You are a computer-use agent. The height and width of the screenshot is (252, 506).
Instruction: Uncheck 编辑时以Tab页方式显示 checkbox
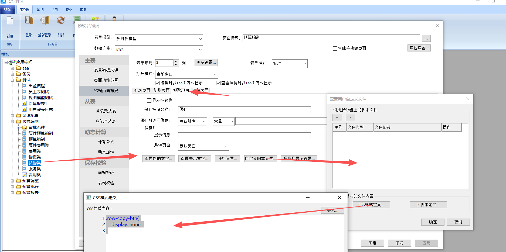[157, 83]
